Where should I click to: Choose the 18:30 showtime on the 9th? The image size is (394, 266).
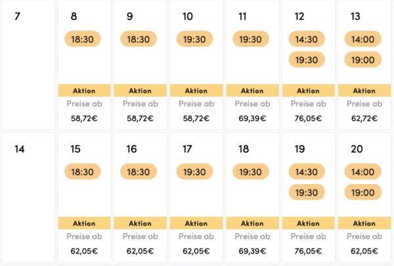[x=139, y=39]
